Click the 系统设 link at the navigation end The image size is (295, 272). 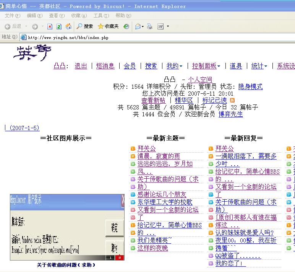(x=286, y=66)
